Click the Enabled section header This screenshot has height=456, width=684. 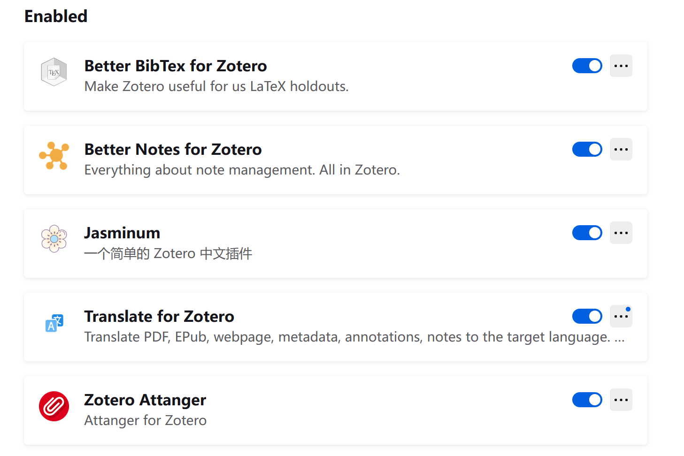pyautogui.click(x=55, y=16)
